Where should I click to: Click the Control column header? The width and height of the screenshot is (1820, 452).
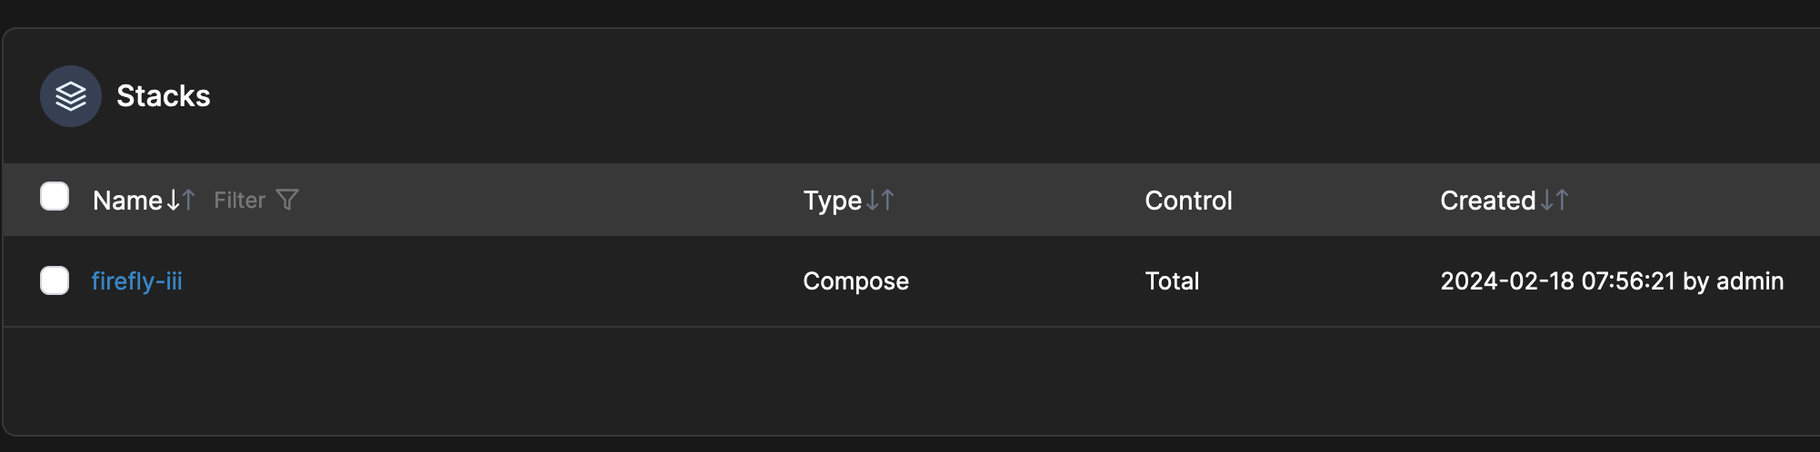point(1188,201)
